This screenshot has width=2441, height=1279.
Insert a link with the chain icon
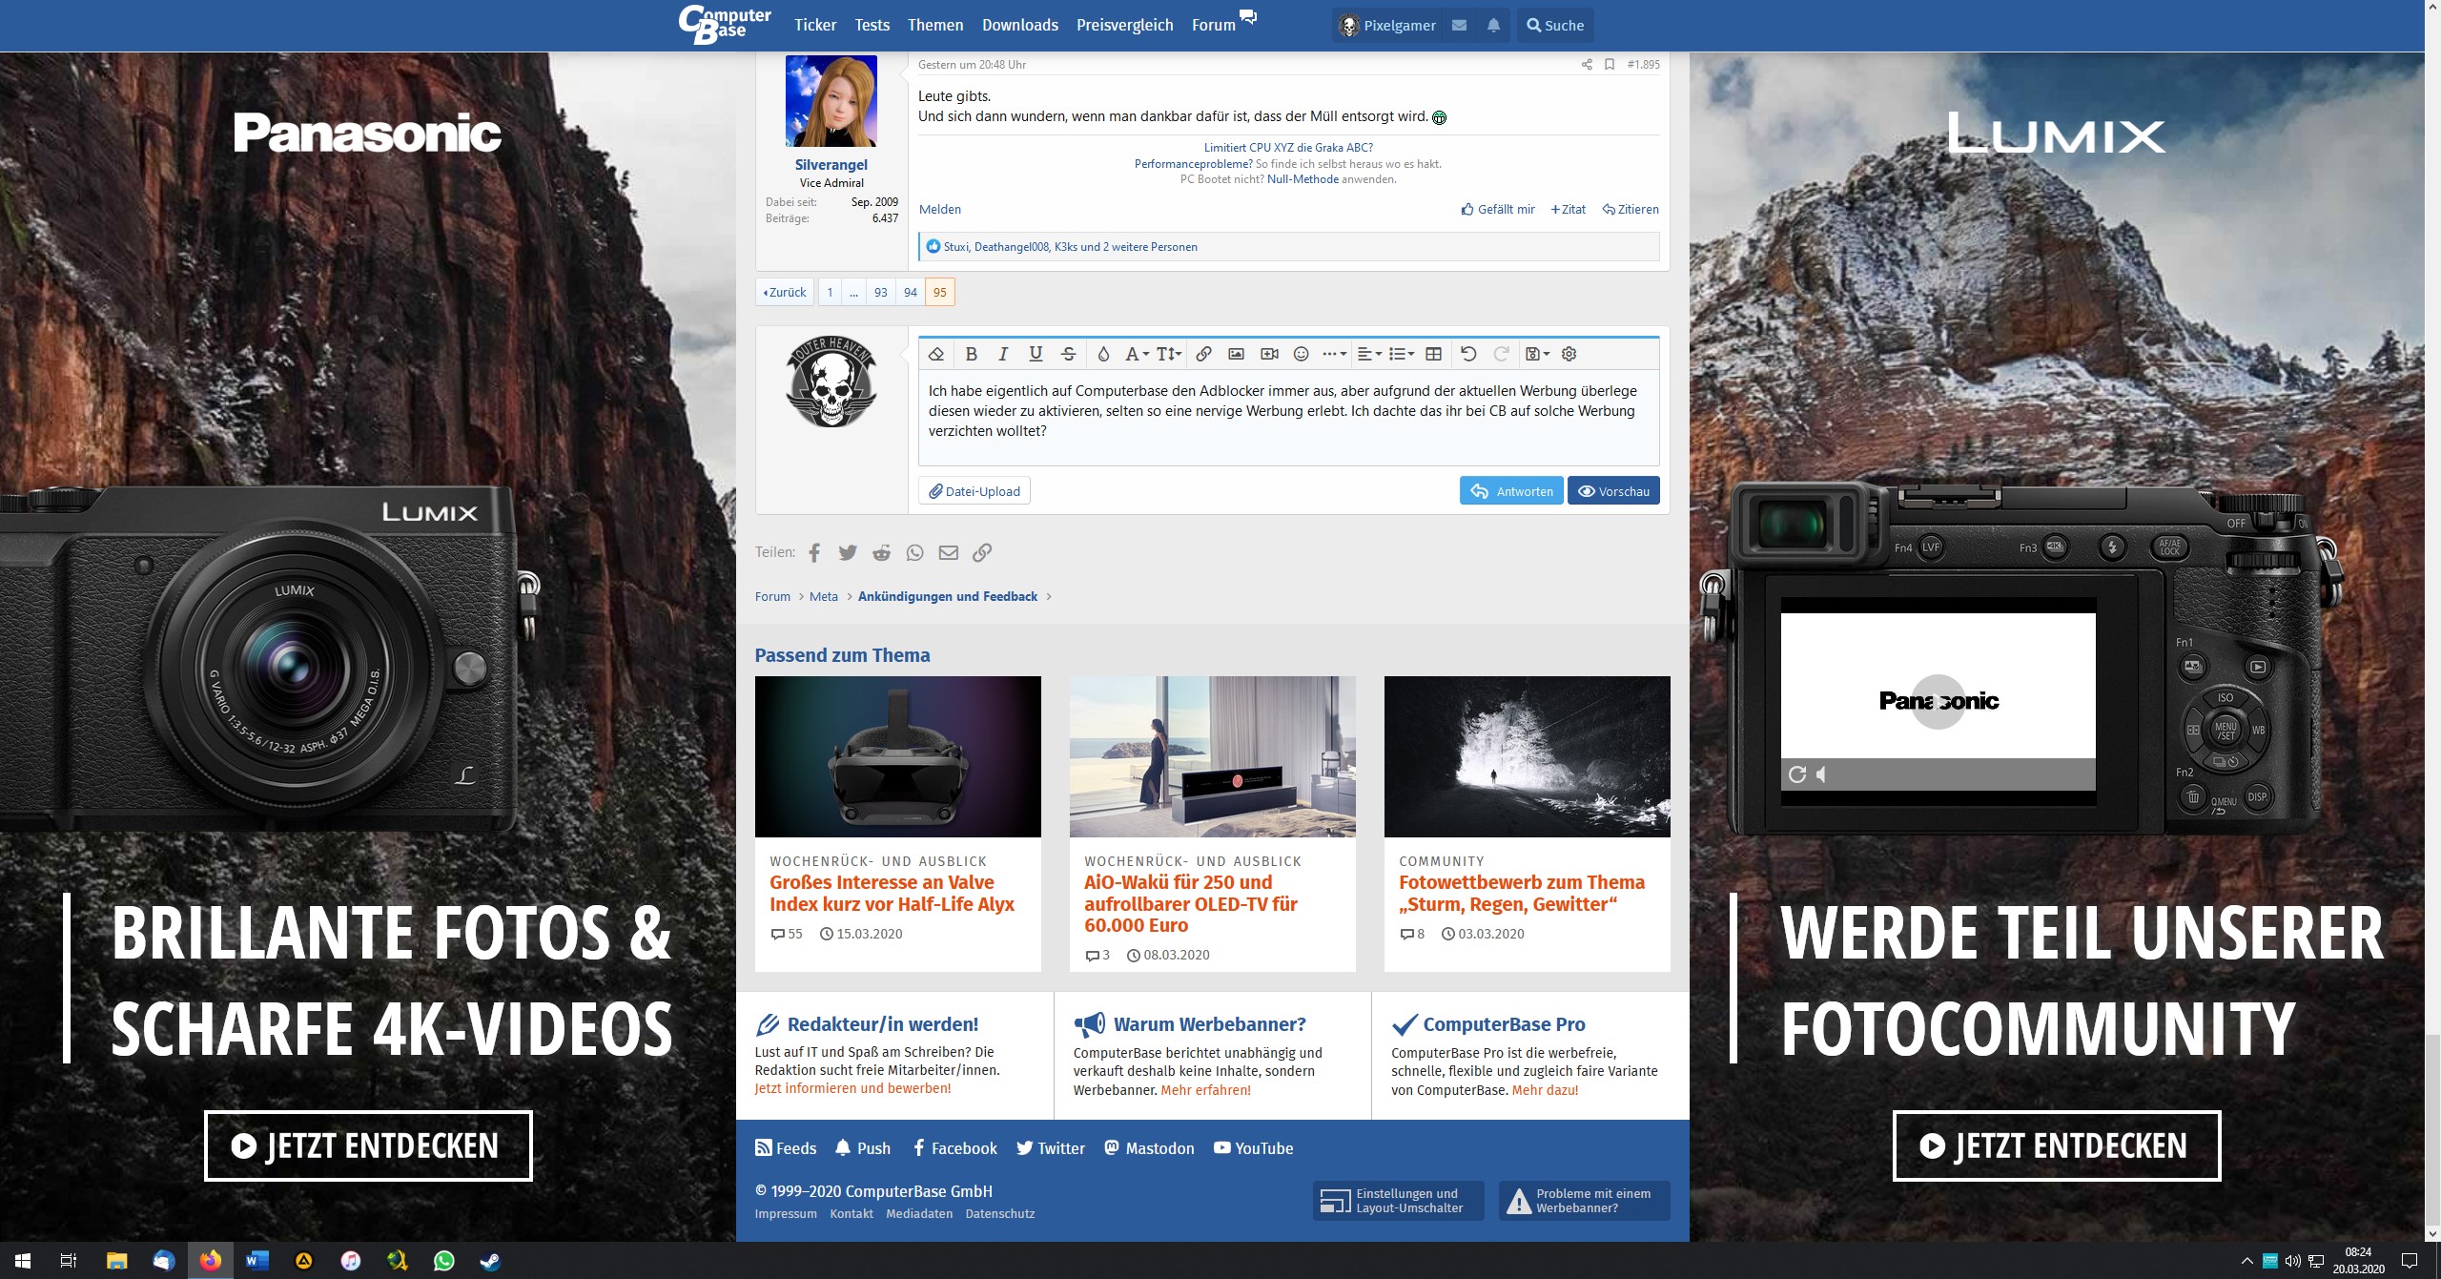(1203, 354)
